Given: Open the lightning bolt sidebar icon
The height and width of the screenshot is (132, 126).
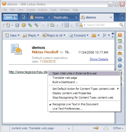Looking at the screenshot, I should coord(120,47).
